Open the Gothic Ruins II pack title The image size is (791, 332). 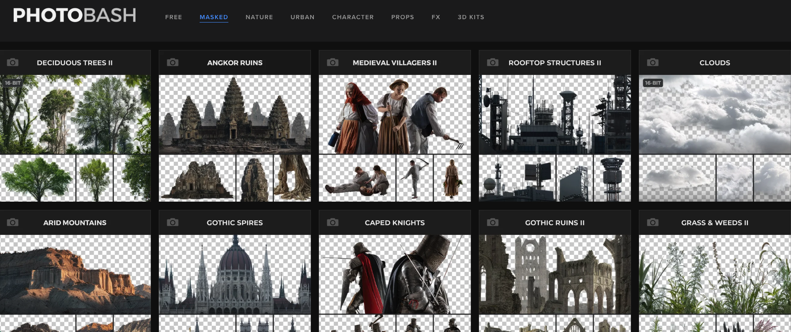click(x=555, y=223)
